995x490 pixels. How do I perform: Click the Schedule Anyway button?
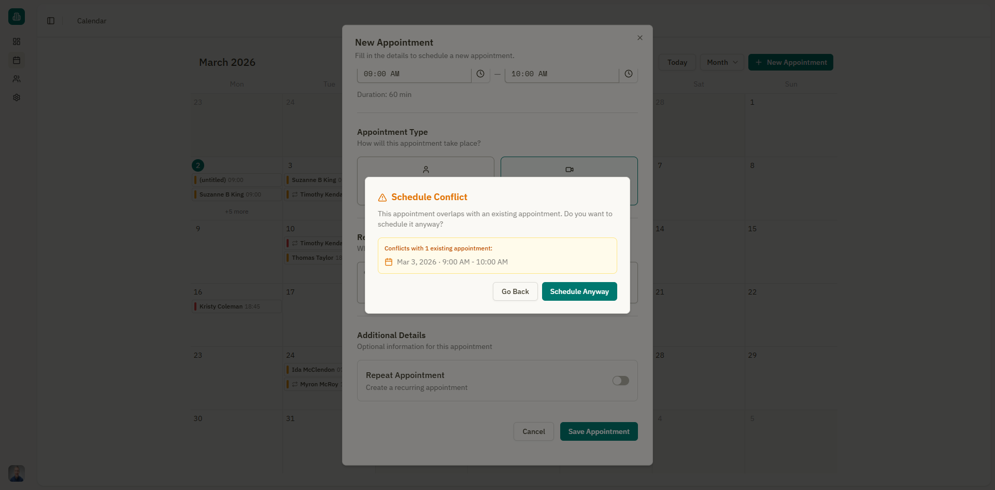pos(579,291)
